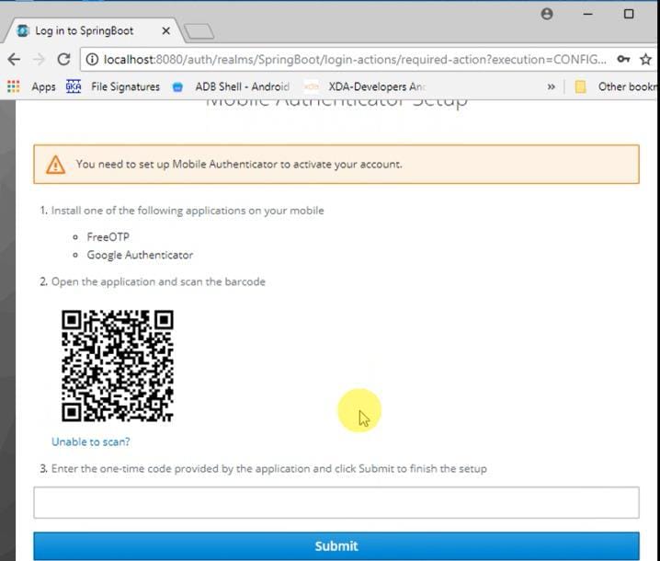Open the site info icon in address bar
Viewport: 660px width, 561px height.
click(92, 60)
